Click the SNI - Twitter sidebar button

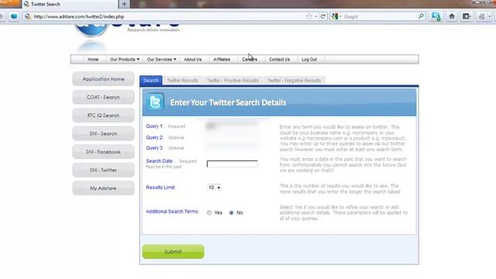[103, 170]
